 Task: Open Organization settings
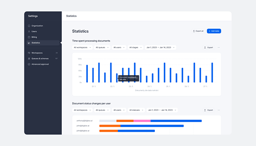click(x=43, y=26)
